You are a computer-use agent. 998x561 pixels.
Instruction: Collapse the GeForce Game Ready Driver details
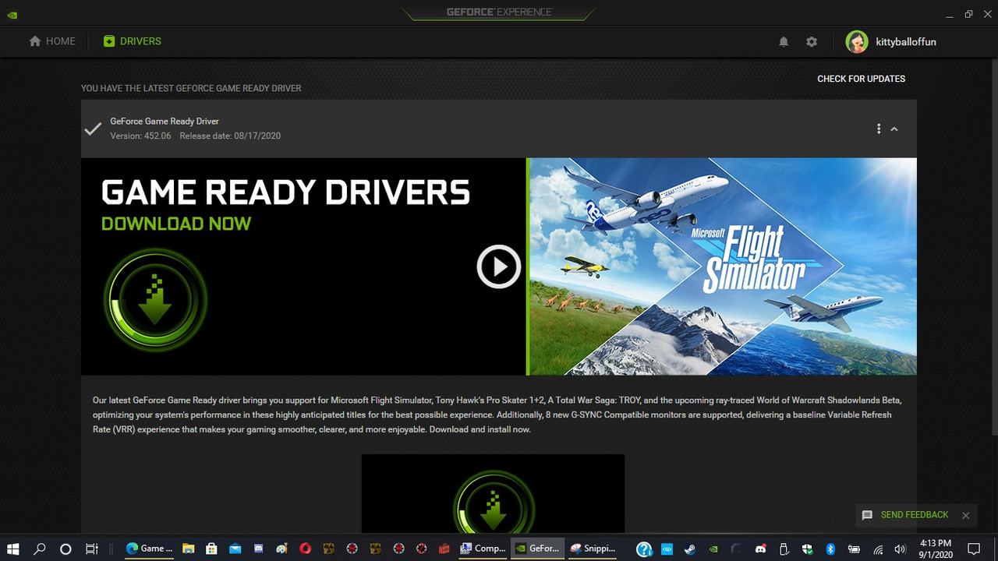tap(894, 129)
